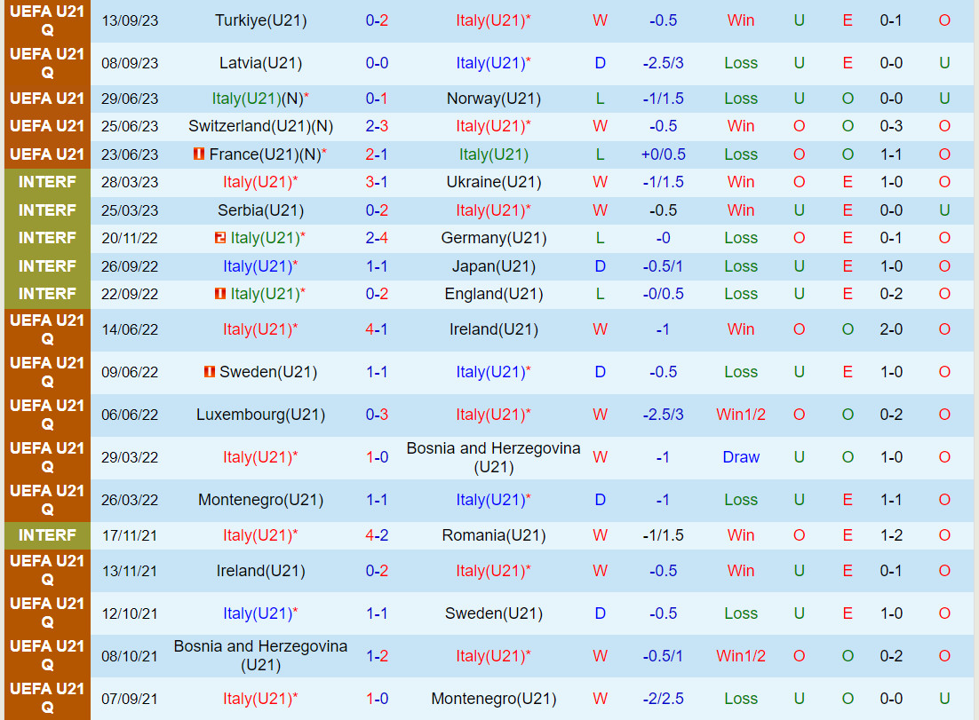Image resolution: width=979 pixels, height=720 pixels.
Task: Click INTERF label for 28/03/23
Action: pos(47,182)
